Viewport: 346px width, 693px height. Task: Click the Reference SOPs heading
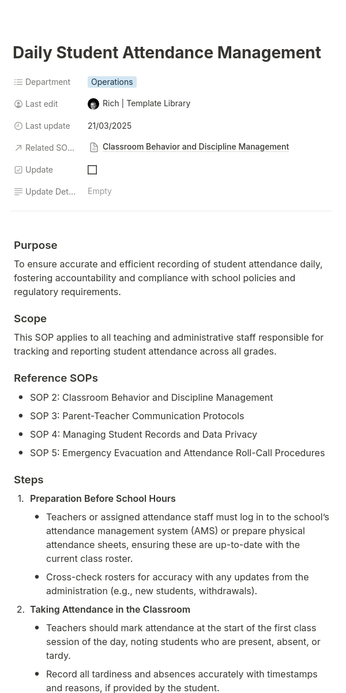click(56, 378)
